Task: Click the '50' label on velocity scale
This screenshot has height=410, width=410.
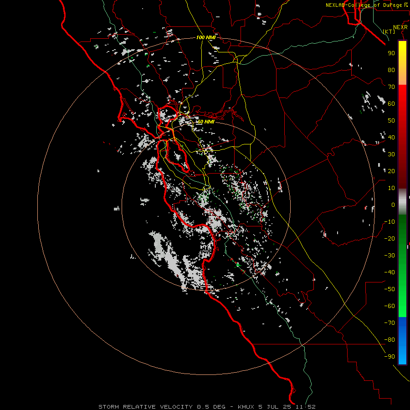Action: tap(391, 121)
